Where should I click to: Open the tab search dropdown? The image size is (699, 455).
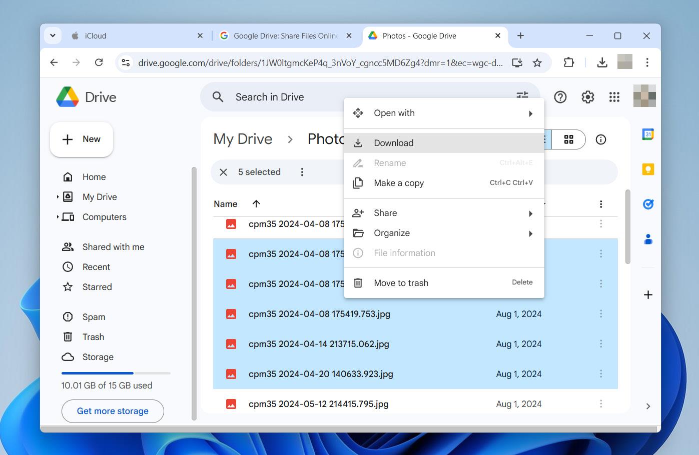click(53, 35)
